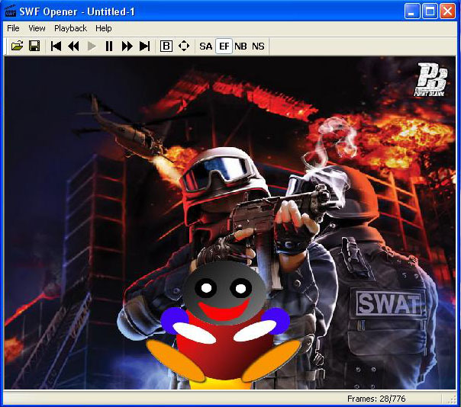
Task: Open the File menu
Action: (x=13, y=28)
